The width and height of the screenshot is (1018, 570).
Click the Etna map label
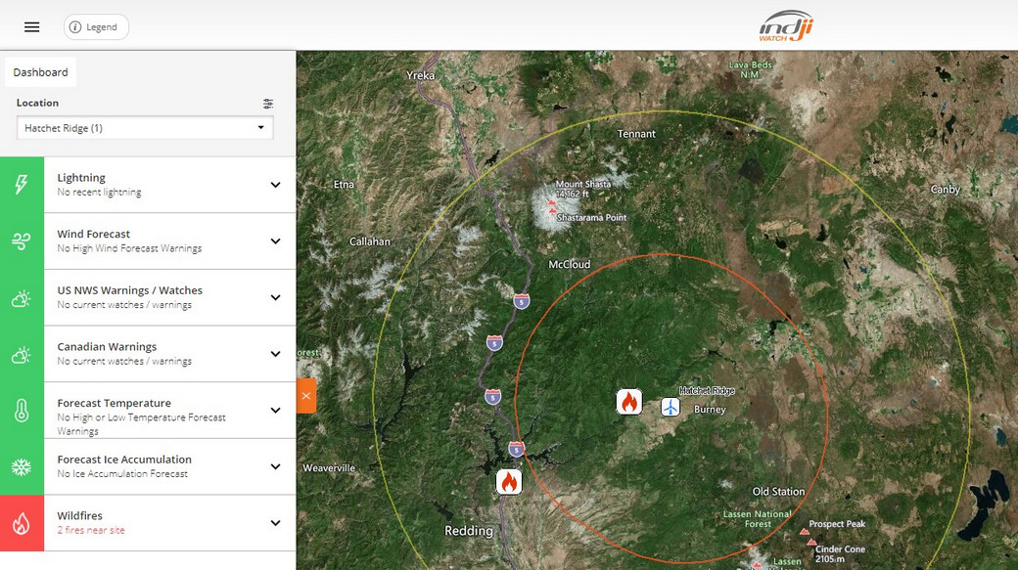(345, 184)
